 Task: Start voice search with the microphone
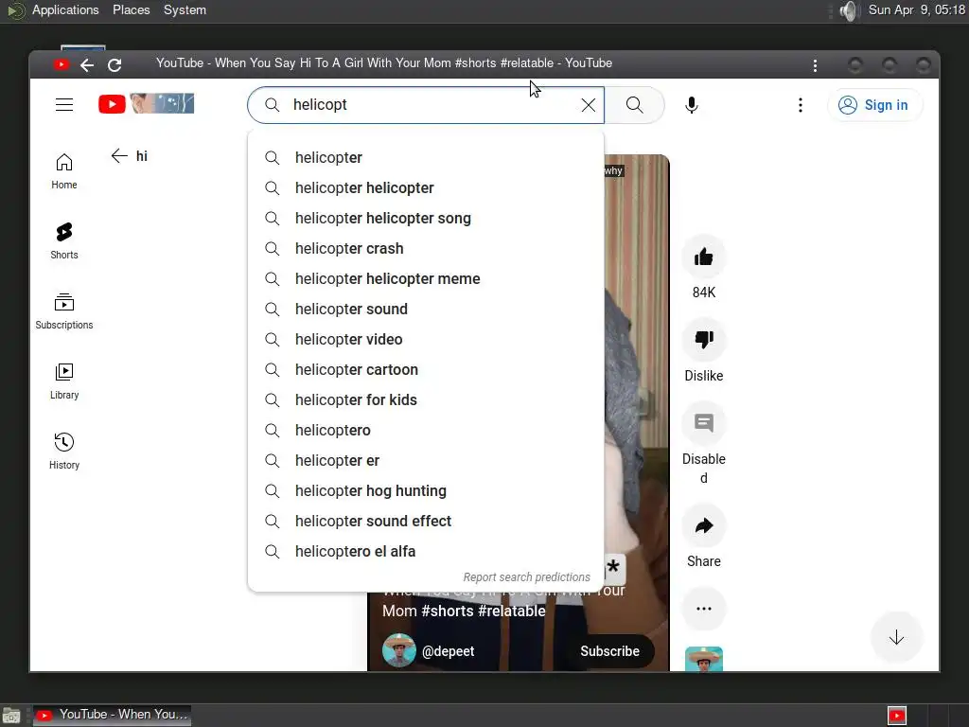point(692,105)
